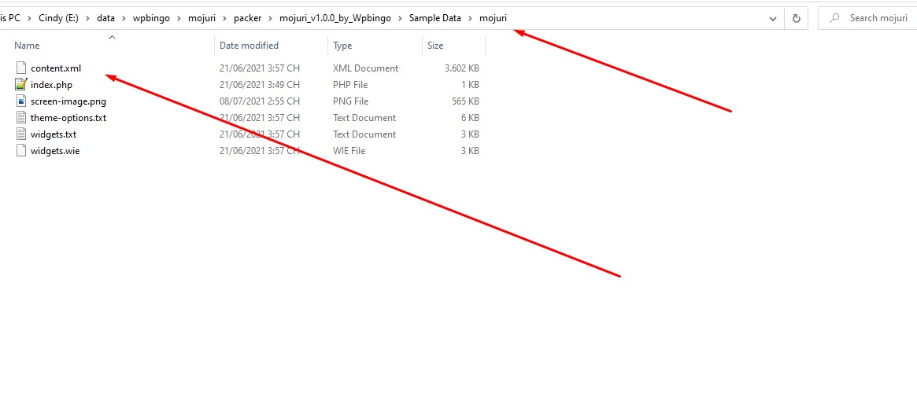Image resolution: width=917 pixels, height=408 pixels.
Task: Go to mojuri_v1.0.0_by_Wpbingo breadcrumb folder
Action: coord(335,18)
